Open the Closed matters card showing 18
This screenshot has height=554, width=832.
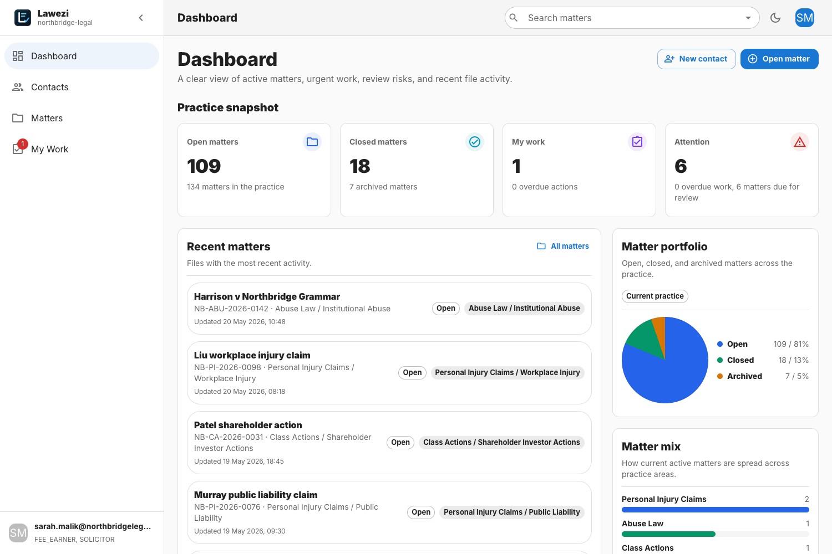point(417,170)
